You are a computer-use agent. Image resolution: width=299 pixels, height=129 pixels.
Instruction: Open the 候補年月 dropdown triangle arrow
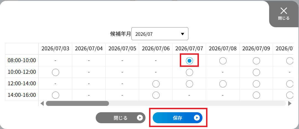click(183, 34)
